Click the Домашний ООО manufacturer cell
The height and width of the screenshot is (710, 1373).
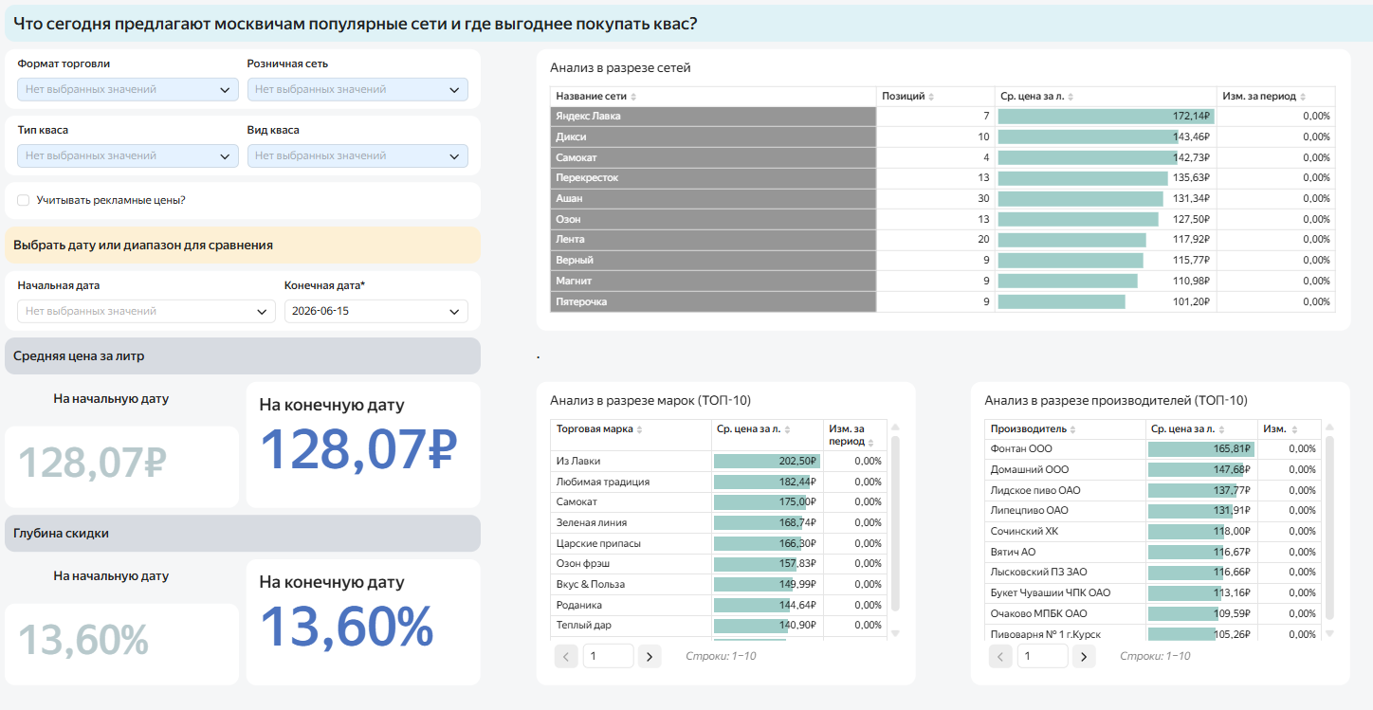point(1065,469)
